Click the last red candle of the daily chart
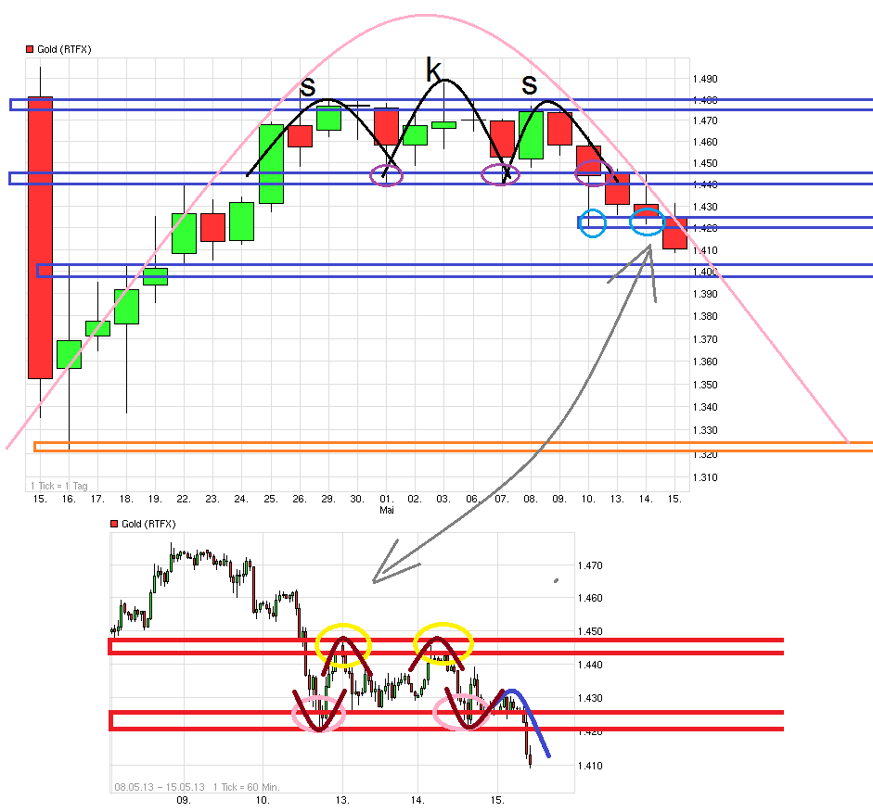Image resolution: width=873 pixels, height=812 pixels. point(674,233)
